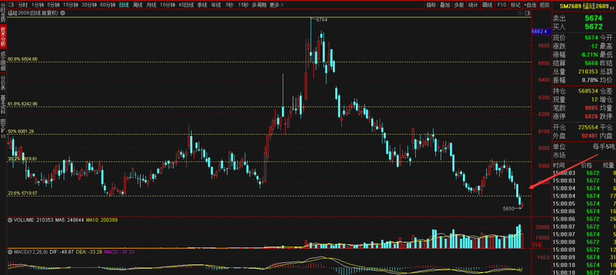Viewport: 616px width, 275px height.
Task: Click the 总量 210353 value
Action: click(588, 71)
